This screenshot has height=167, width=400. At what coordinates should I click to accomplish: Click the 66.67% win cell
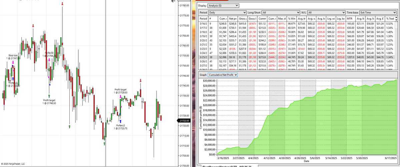pos(292,24)
